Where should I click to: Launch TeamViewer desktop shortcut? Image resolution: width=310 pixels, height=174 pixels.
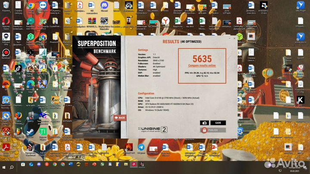click(43, 7)
